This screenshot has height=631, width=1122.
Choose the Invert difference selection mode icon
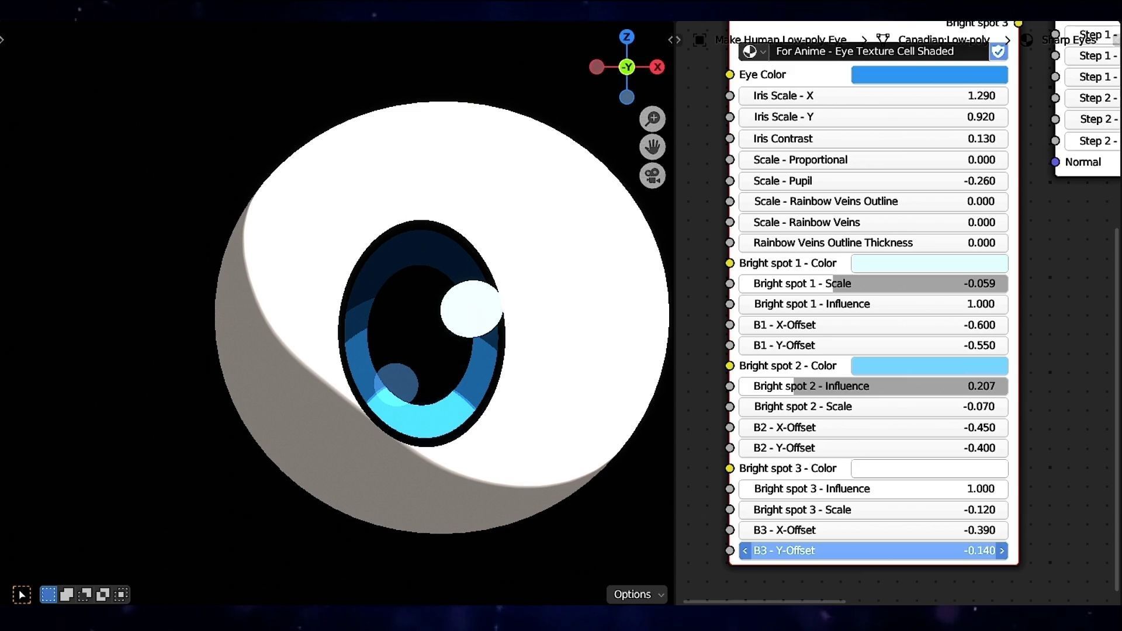[x=103, y=595]
